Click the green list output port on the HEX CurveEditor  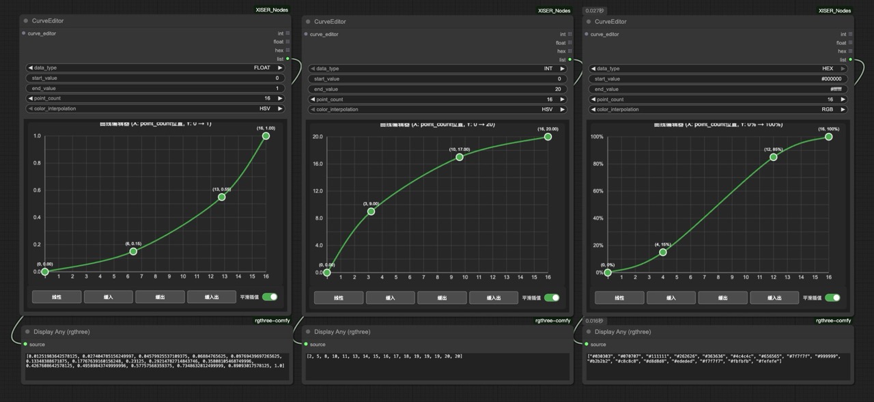[x=850, y=59]
